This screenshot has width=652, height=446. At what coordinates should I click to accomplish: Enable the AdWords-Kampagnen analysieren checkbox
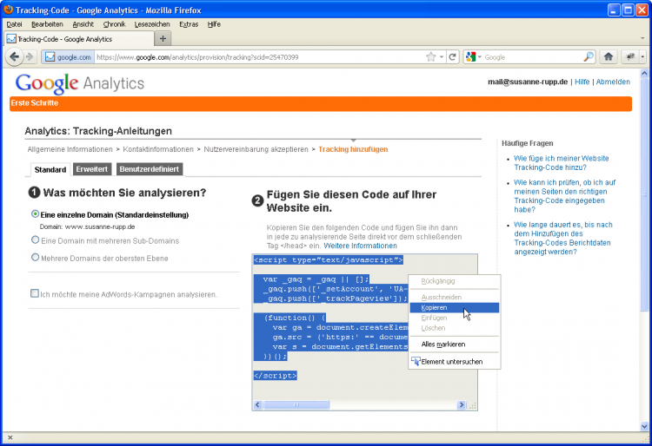point(35,293)
